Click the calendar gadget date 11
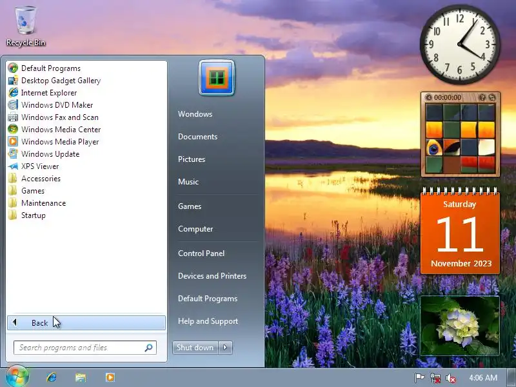The width and height of the screenshot is (516, 387). coord(460,233)
